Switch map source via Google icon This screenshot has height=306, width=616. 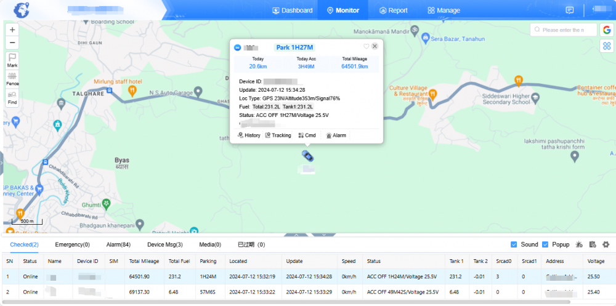coord(607,30)
